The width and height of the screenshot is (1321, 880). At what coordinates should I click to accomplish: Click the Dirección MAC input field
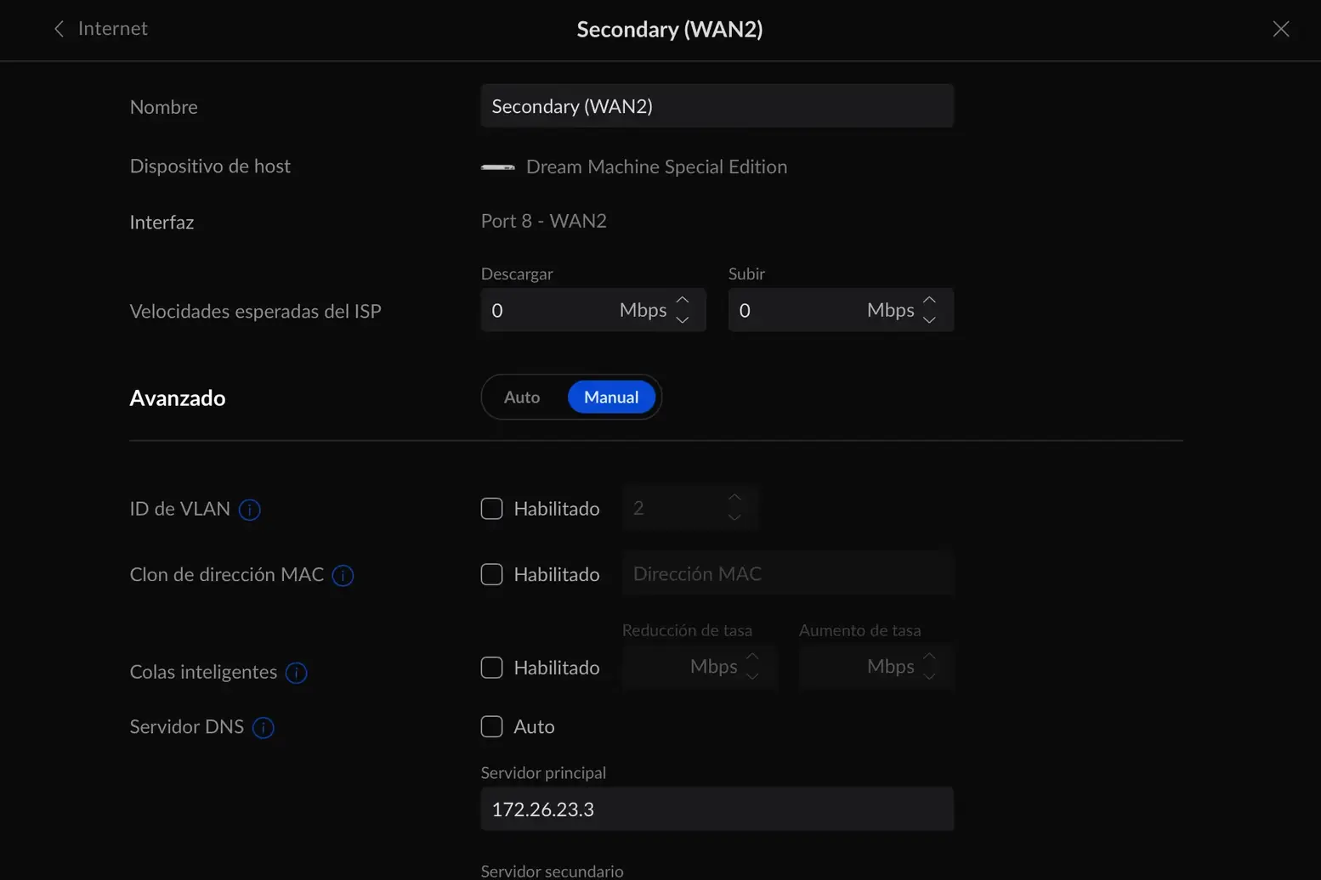(788, 574)
